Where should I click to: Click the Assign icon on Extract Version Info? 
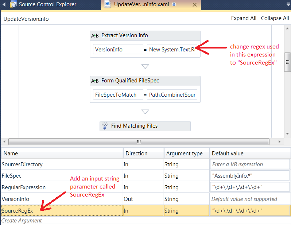pos(95,35)
